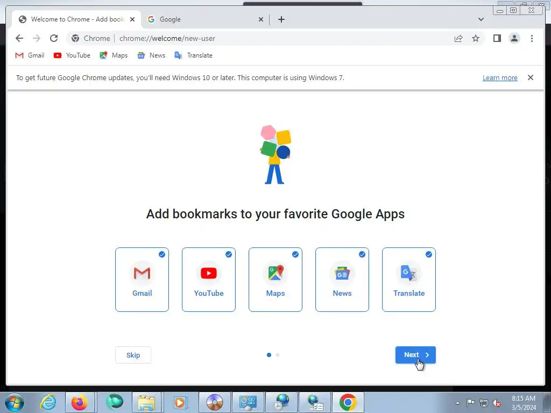Deselect the Translate app card
Viewport: 551px width, 413px height.
tap(409, 280)
